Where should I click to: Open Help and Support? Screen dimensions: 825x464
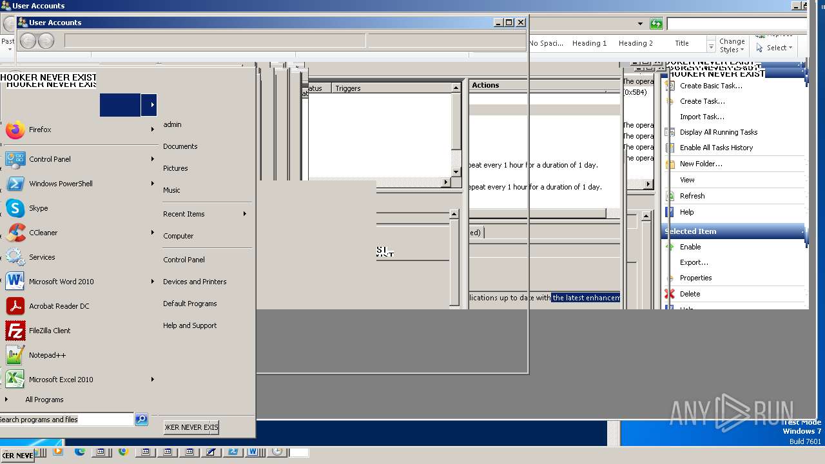coord(190,325)
